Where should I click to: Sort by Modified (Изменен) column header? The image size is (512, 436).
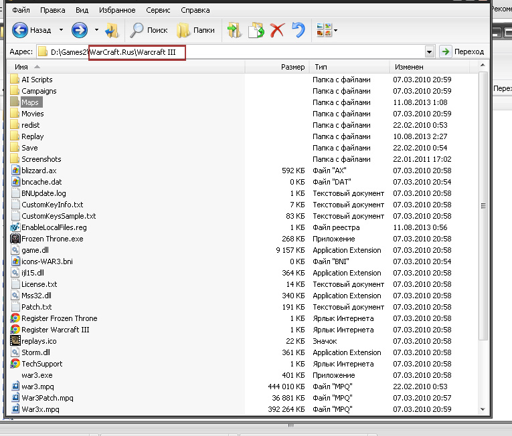[430, 67]
